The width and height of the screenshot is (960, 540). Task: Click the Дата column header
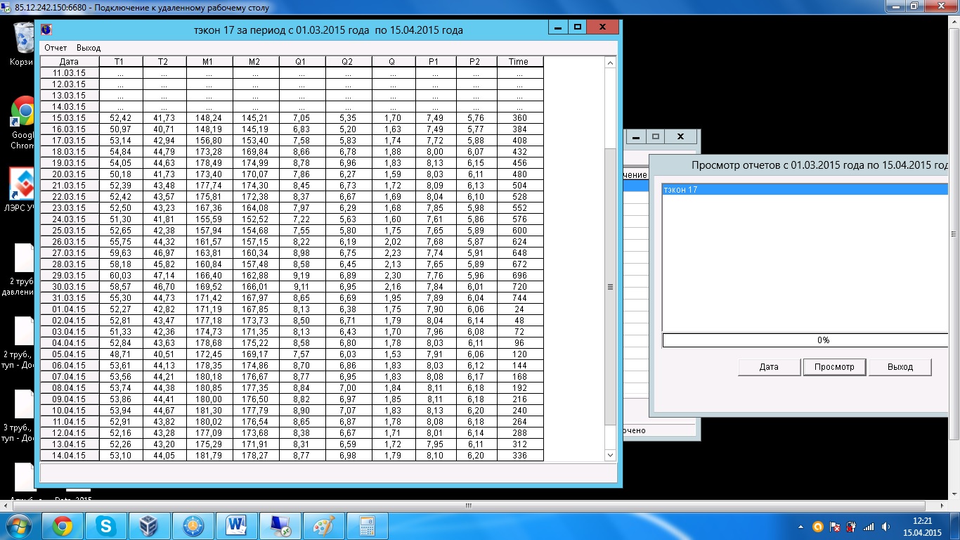[x=69, y=62]
